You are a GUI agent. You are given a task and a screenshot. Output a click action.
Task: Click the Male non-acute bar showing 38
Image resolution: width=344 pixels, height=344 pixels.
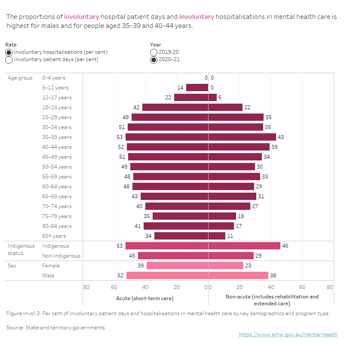pos(238,276)
